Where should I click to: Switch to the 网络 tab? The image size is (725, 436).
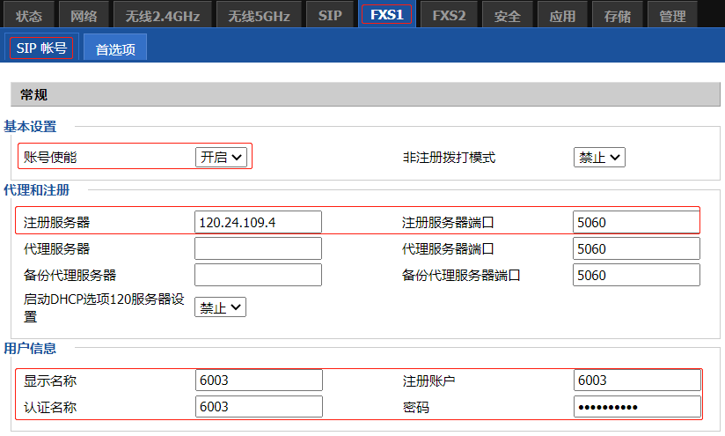point(84,15)
